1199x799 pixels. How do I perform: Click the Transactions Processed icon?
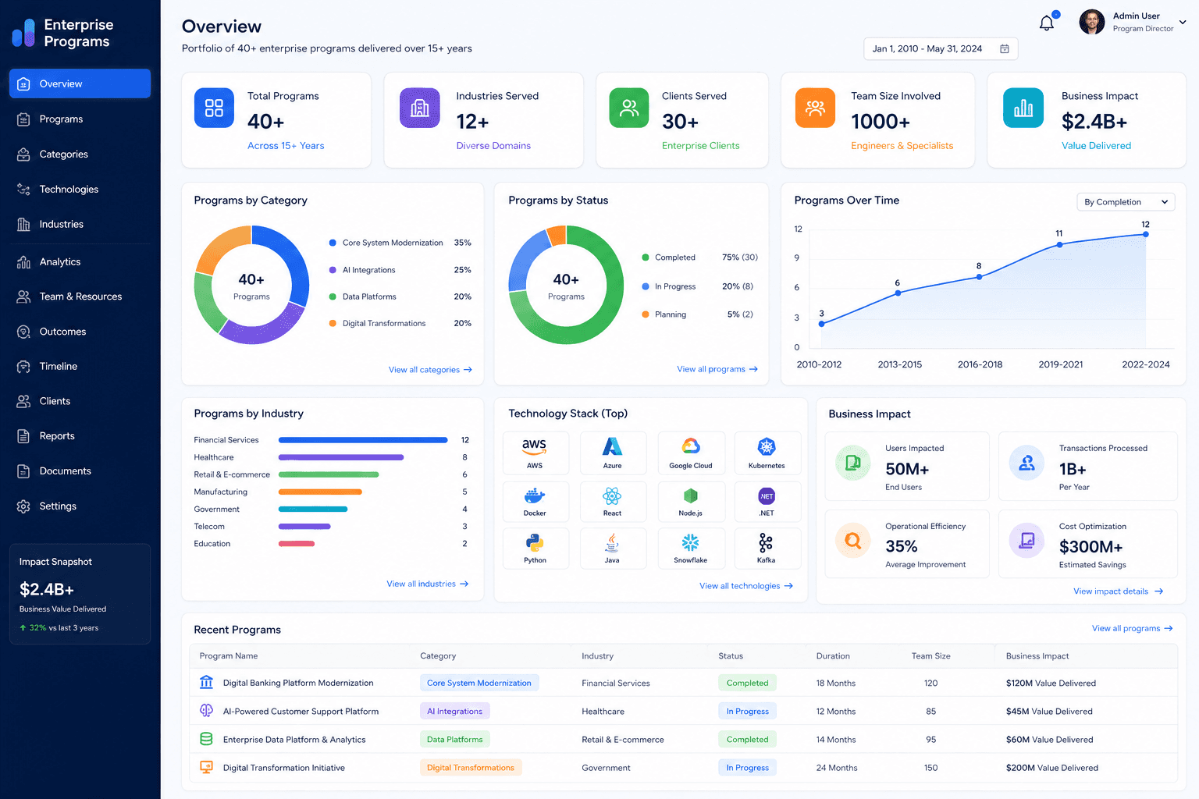(x=1027, y=463)
